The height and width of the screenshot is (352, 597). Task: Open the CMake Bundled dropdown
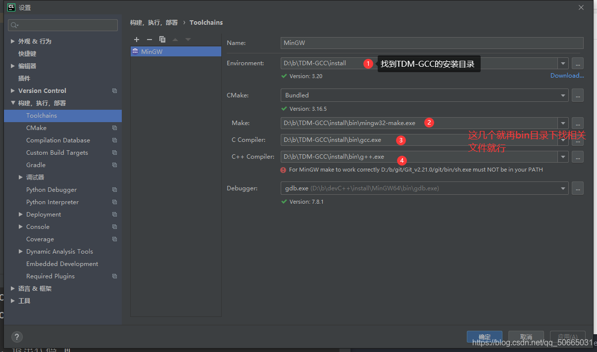click(563, 95)
